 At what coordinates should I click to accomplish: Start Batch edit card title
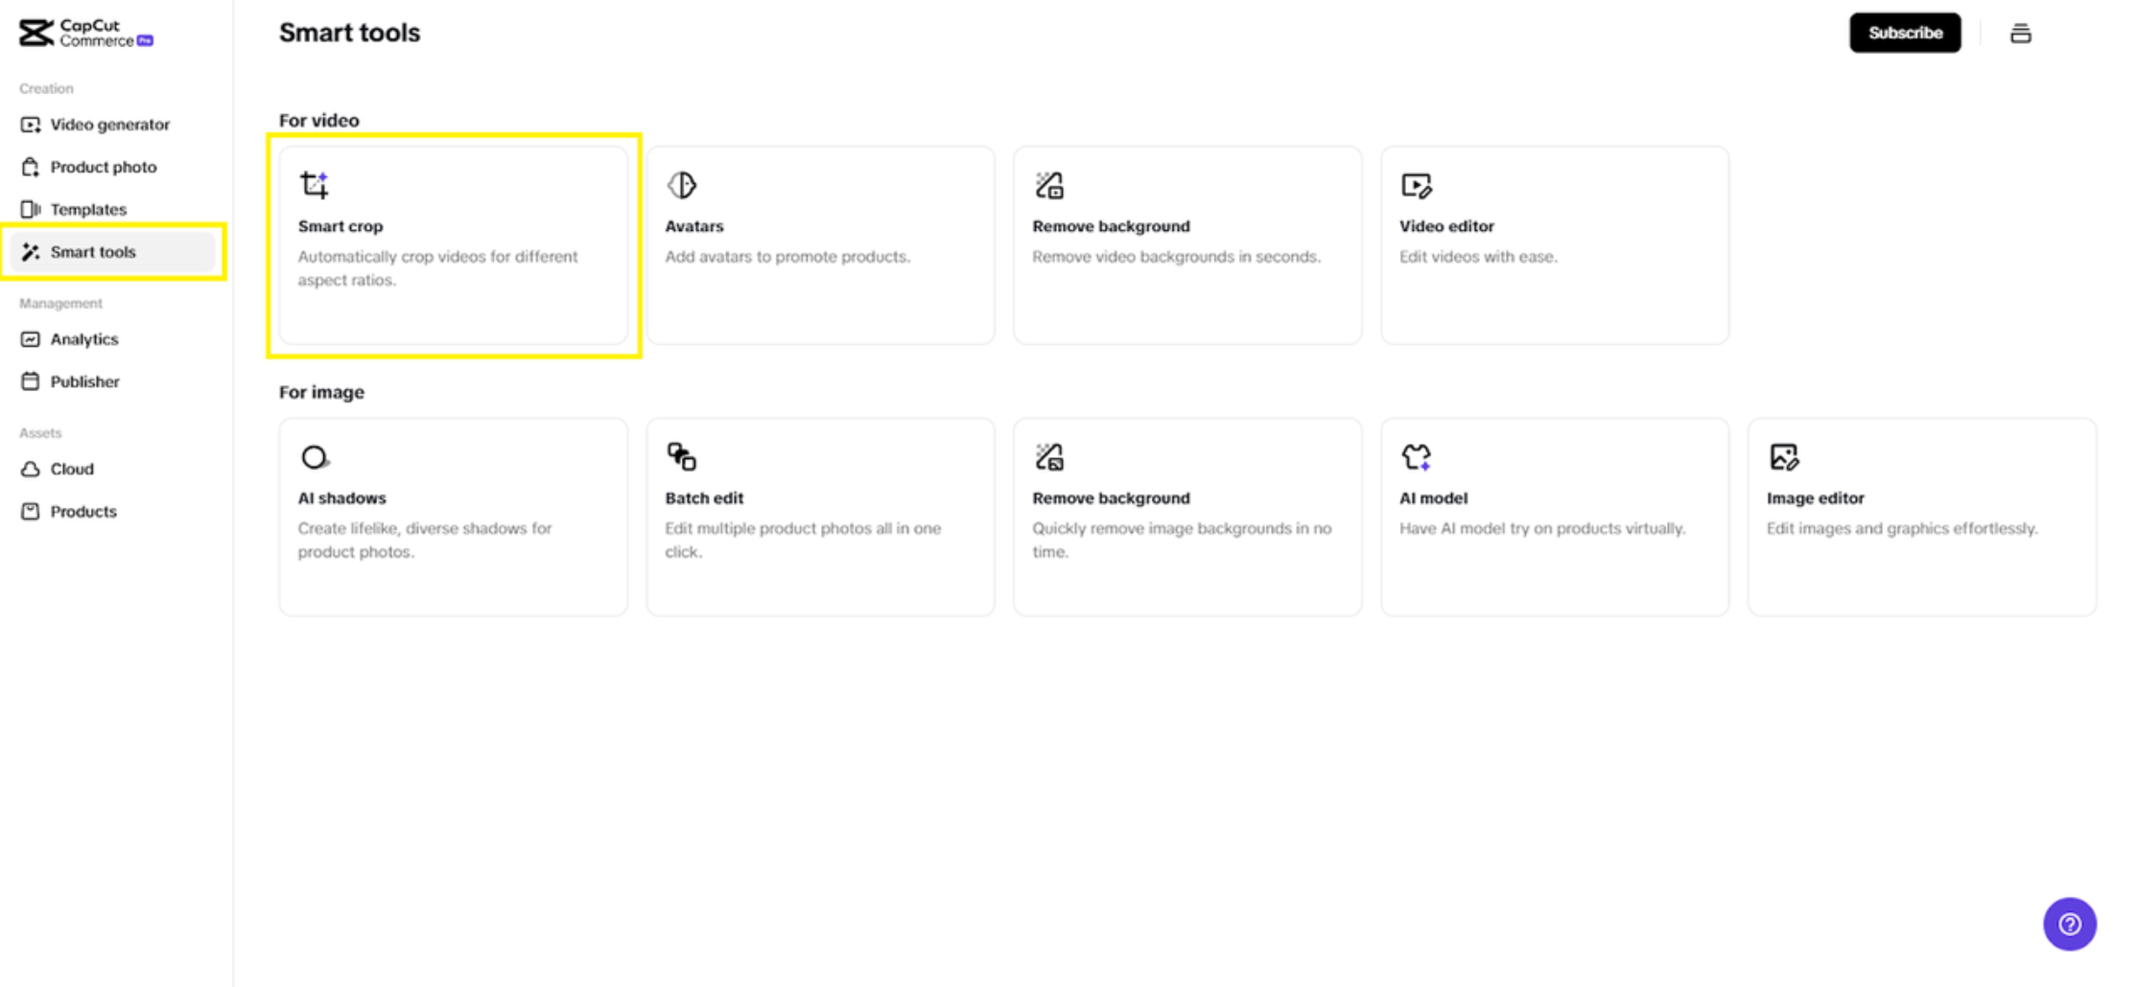[704, 498]
